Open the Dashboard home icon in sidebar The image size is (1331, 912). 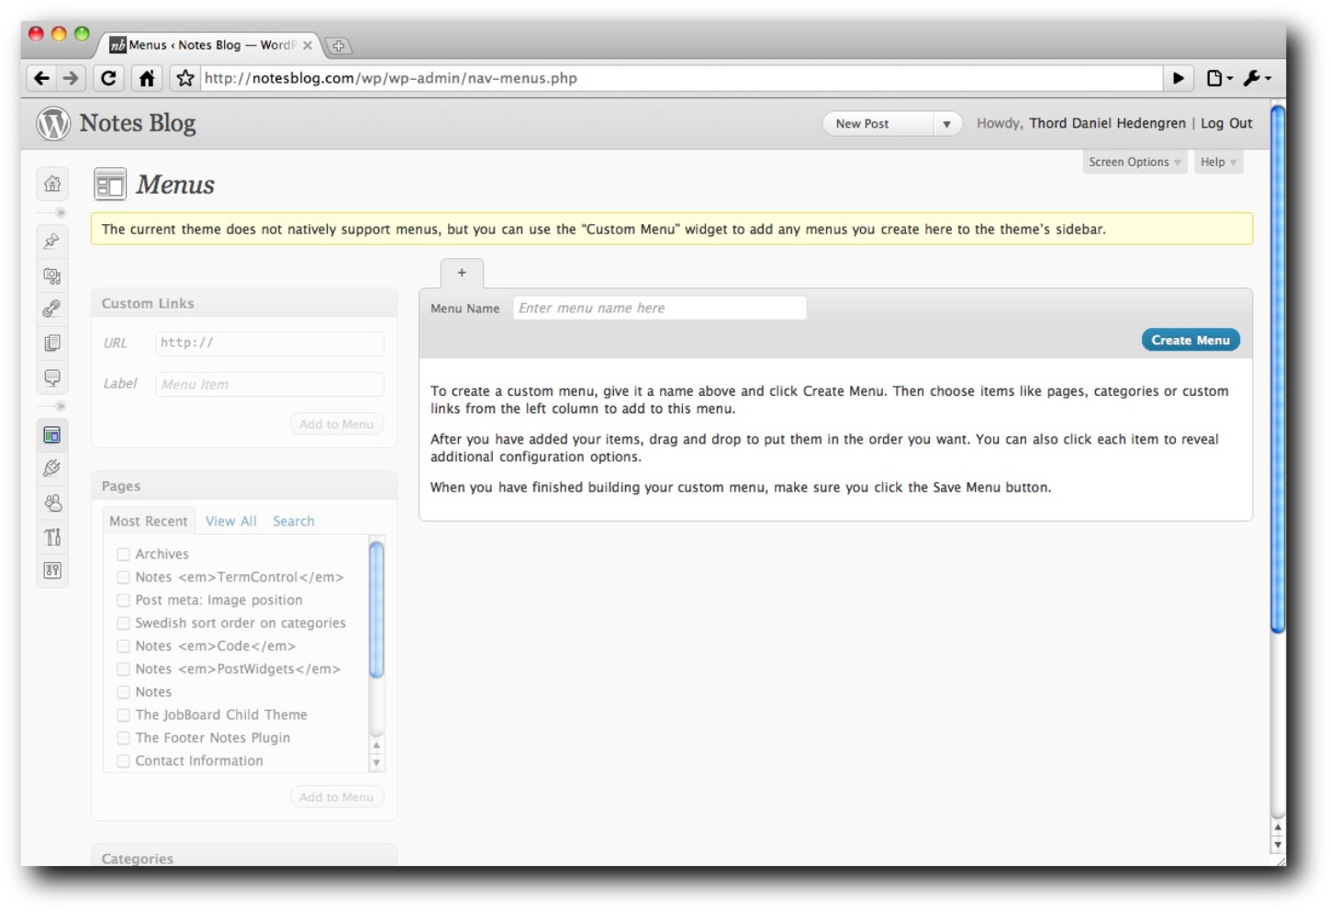52,184
